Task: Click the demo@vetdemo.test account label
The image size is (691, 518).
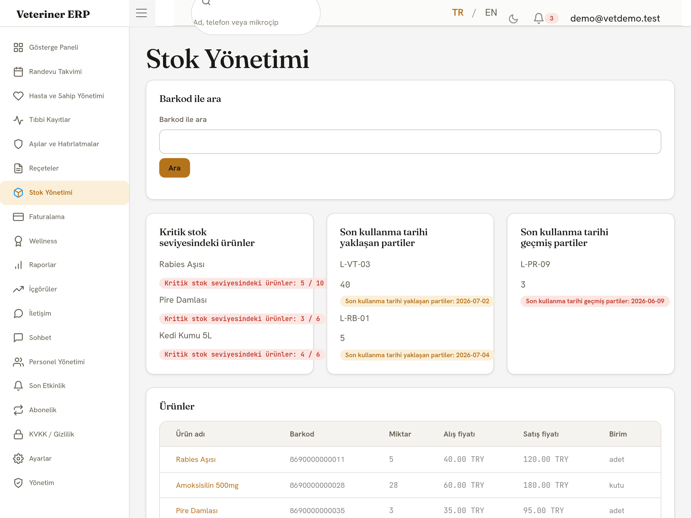Action: pos(615,18)
